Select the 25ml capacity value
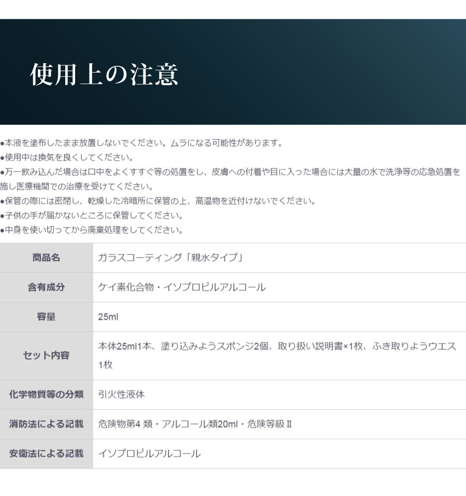The image size is (466, 496). pos(108,317)
